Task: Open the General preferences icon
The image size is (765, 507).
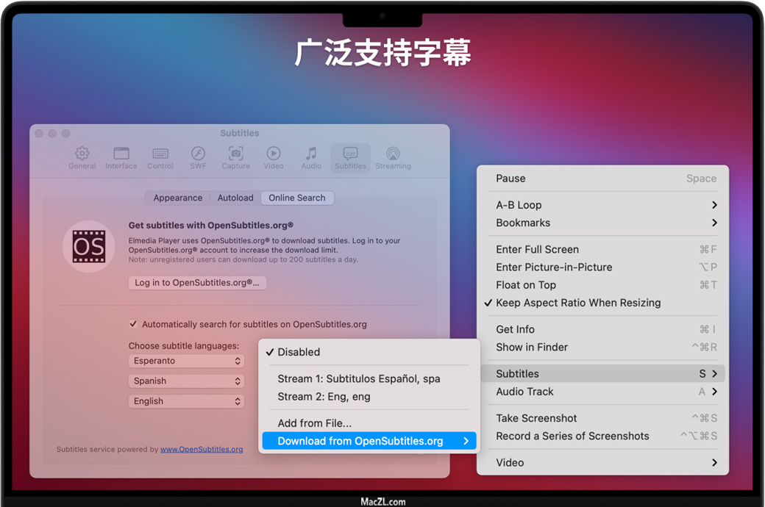Action: [x=82, y=157]
